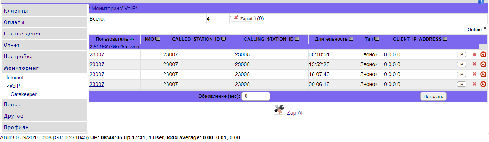This screenshot has width=489, height=142.
Task: Click the P button for the 00:06:16 call
Action: click(x=461, y=84)
